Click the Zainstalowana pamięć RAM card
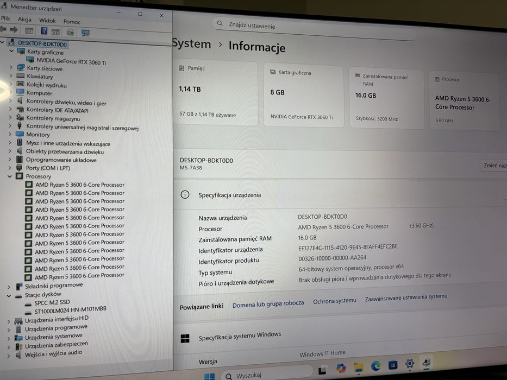The width and height of the screenshot is (507, 380). click(x=386, y=98)
